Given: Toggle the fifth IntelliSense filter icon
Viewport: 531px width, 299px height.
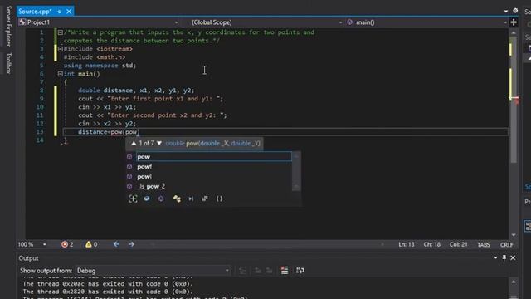Looking at the screenshot, I should point(190,199).
